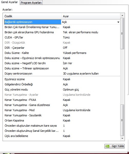Viewport: 129px width, 154px height.
Task: Select Gölgelendirici Önbelleği row
Action: point(62,84)
